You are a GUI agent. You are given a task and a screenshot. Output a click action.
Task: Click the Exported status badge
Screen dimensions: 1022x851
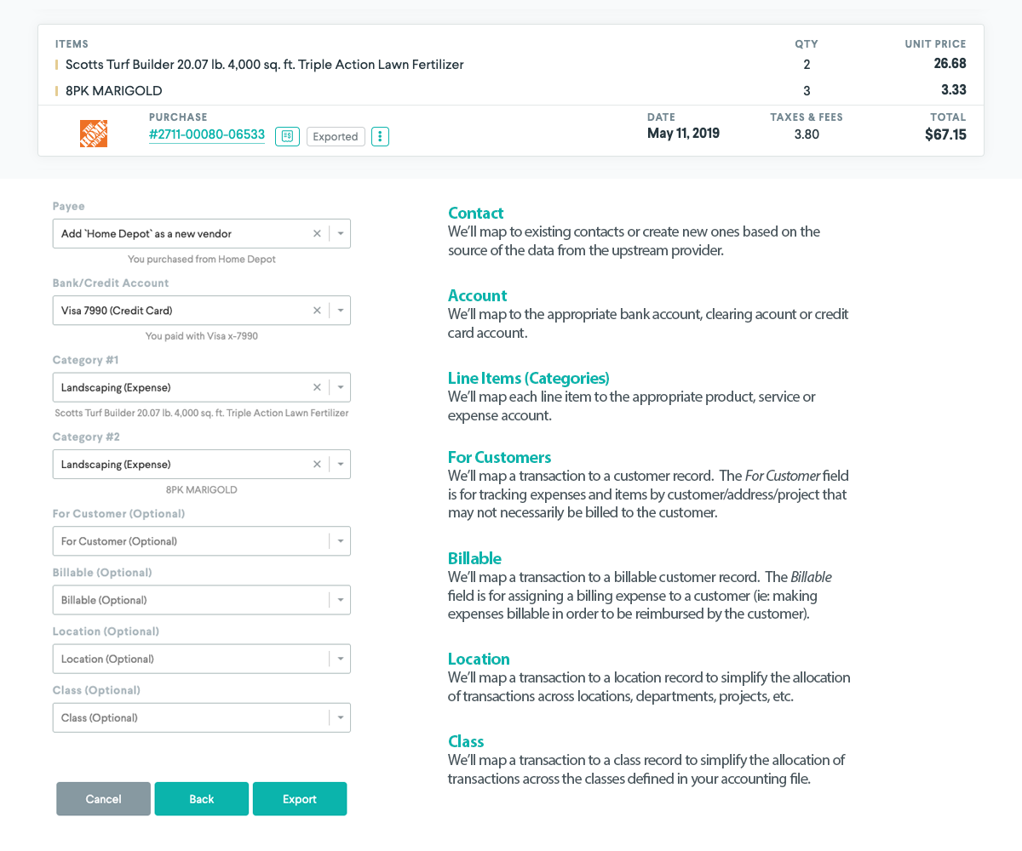tap(336, 136)
